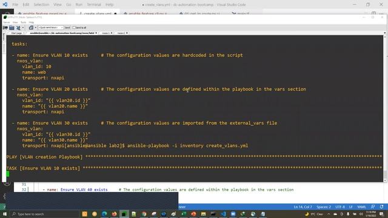Viewport: 388px width, 218px height.
Task: Open the Windows notification center
Action: tap(381, 214)
